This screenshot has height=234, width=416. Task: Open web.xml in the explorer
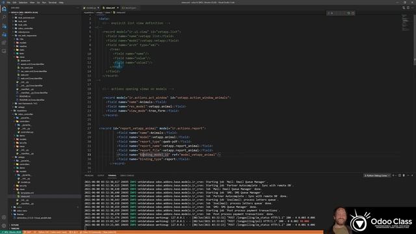pyautogui.click(x=25, y=75)
